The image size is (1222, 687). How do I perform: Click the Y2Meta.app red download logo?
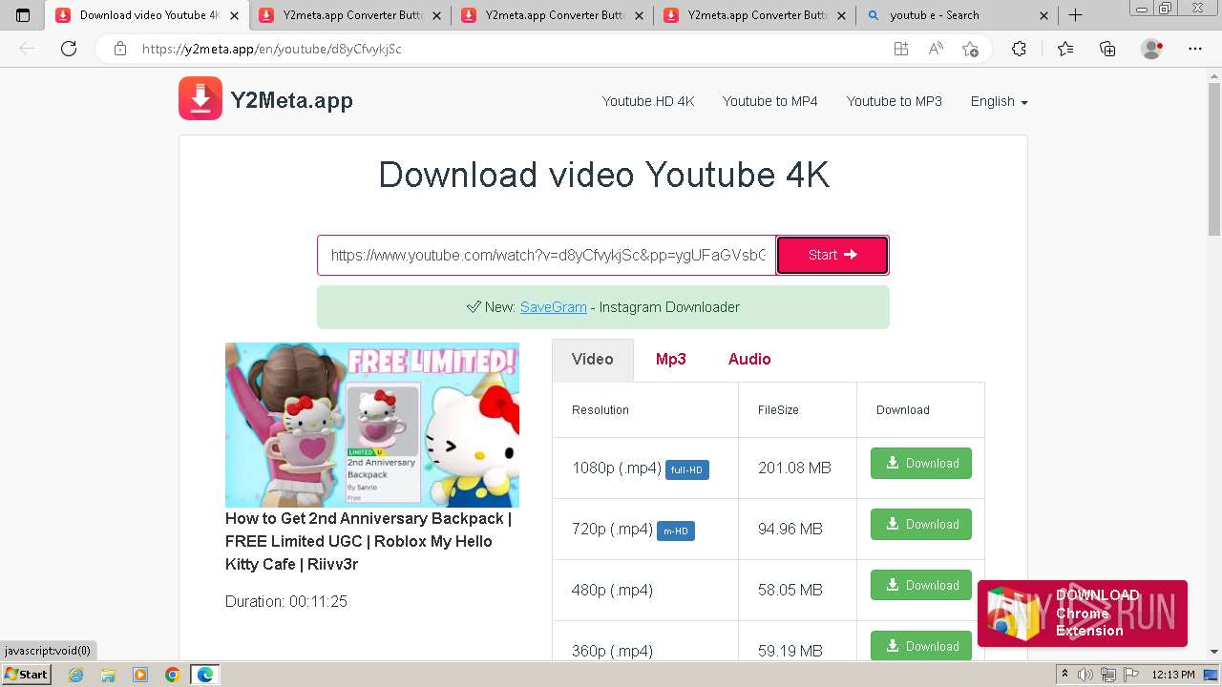tap(200, 98)
